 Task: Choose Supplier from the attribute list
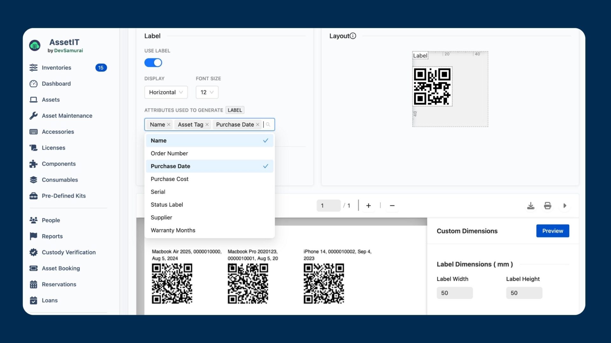click(x=210, y=218)
